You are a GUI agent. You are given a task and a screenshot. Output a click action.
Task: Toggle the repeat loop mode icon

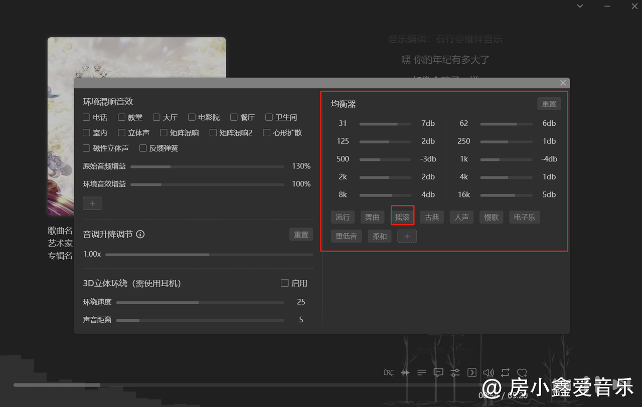[505, 372]
